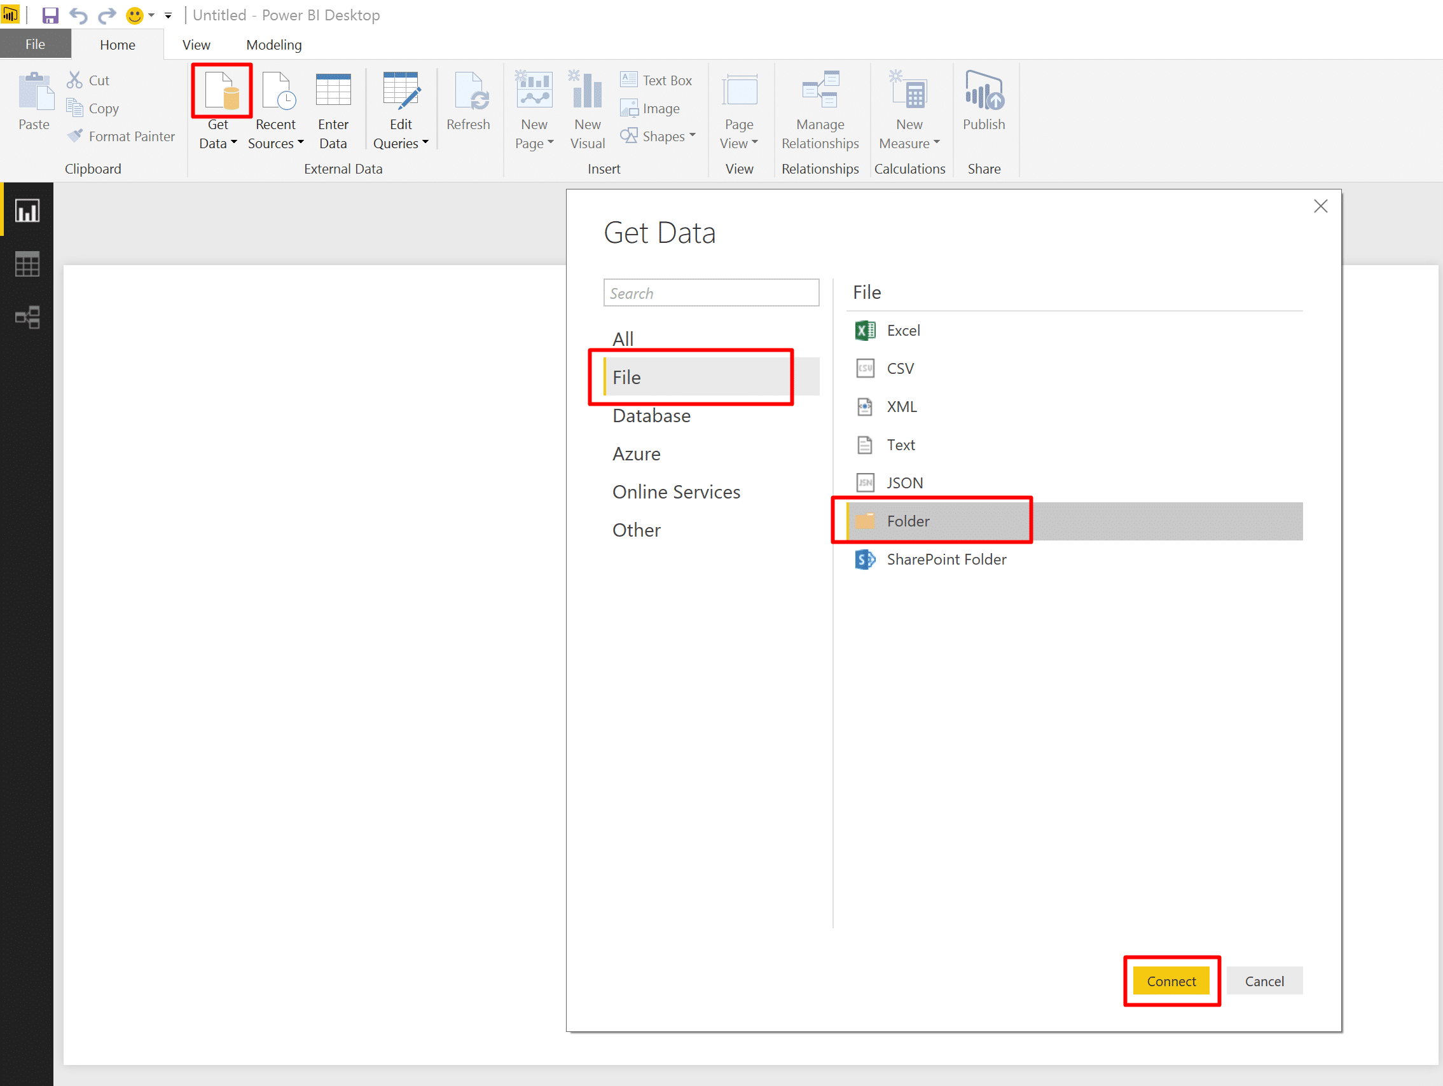Image resolution: width=1443 pixels, height=1086 pixels.
Task: Open Relationships view in left sidebar
Action: pos(27,318)
